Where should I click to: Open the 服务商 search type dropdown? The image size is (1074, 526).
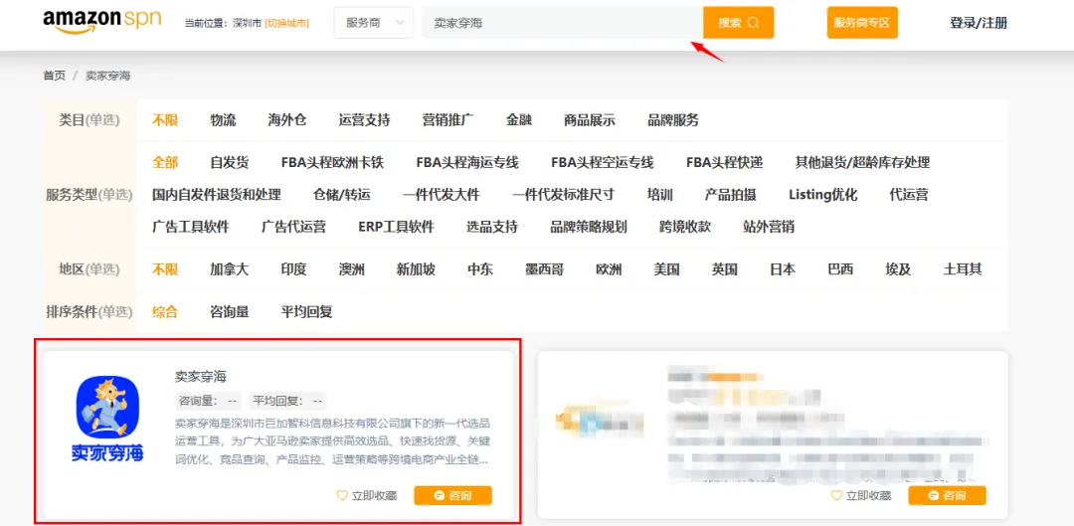pos(374,23)
